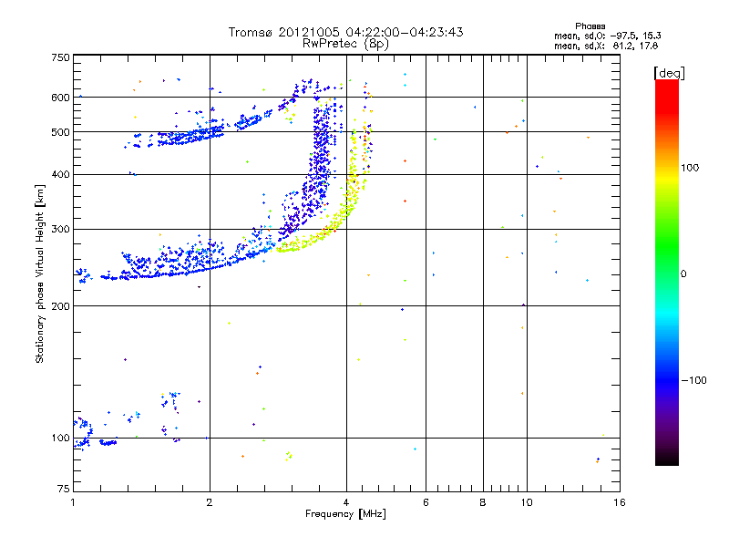This screenshot has height=547, width=729.
Task: Click the '8' x-axis tick label
Action: coord(483,502)
